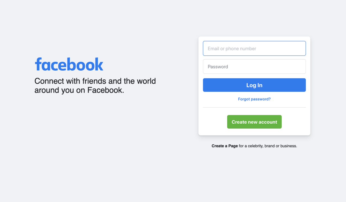This screenshot has height=202, width=346.
Task: Click the divider line above Create new account
Action: (x=254, y=108)
